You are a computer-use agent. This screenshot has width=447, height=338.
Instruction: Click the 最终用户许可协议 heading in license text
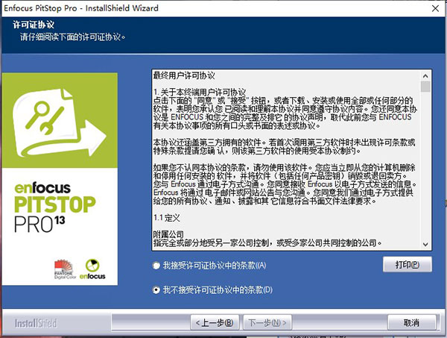coord(184,75)
